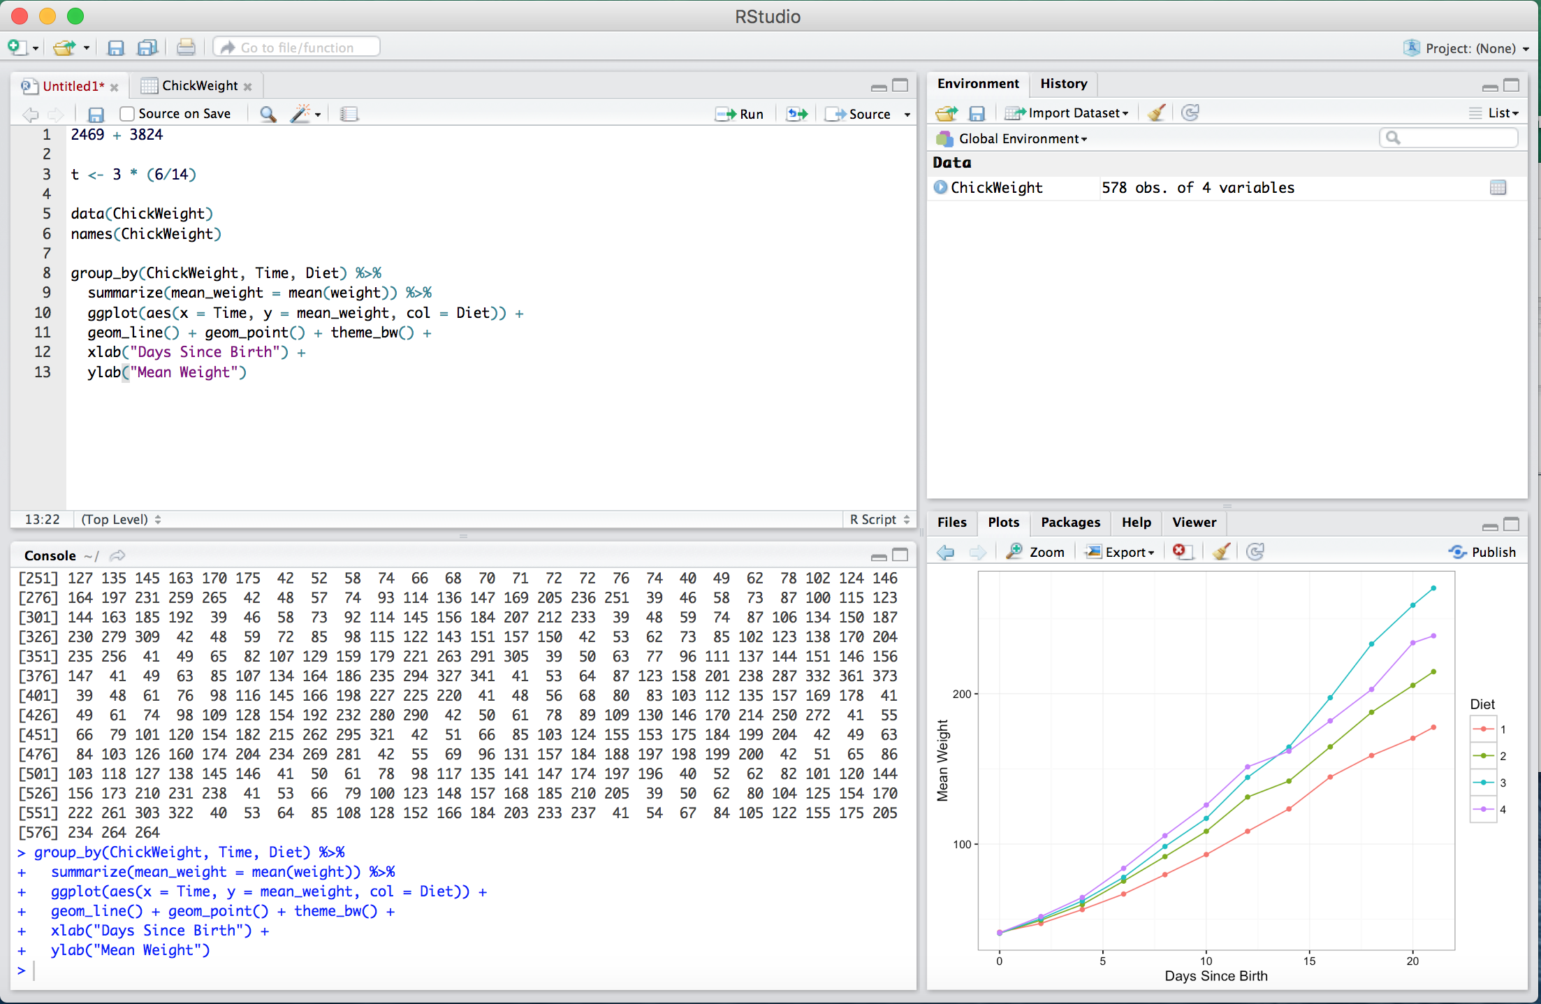Select the History tab in Environment panel

(1064, 83)
